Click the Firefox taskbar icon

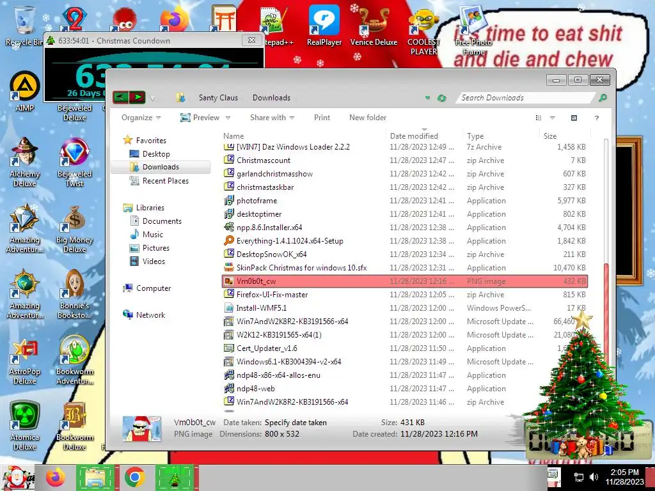(56, 478)
